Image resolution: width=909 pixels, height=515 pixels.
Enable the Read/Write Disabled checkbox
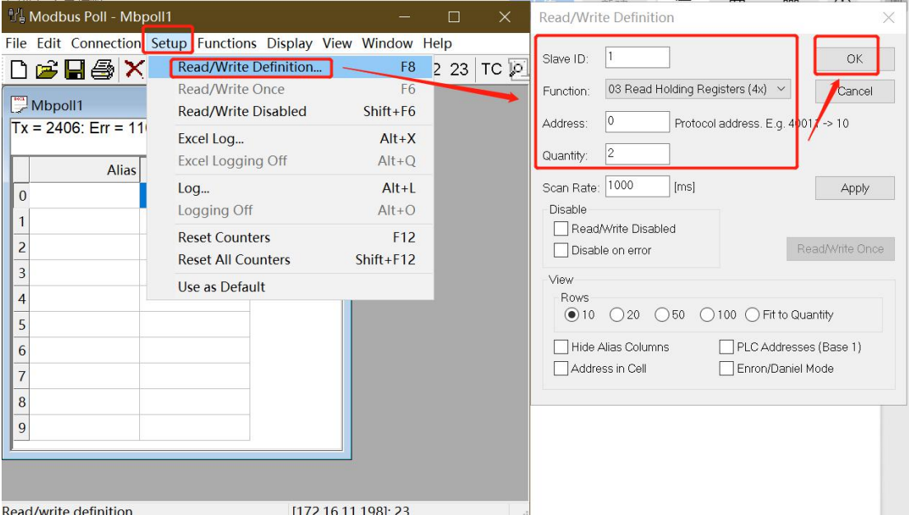[x=562, y=229]
